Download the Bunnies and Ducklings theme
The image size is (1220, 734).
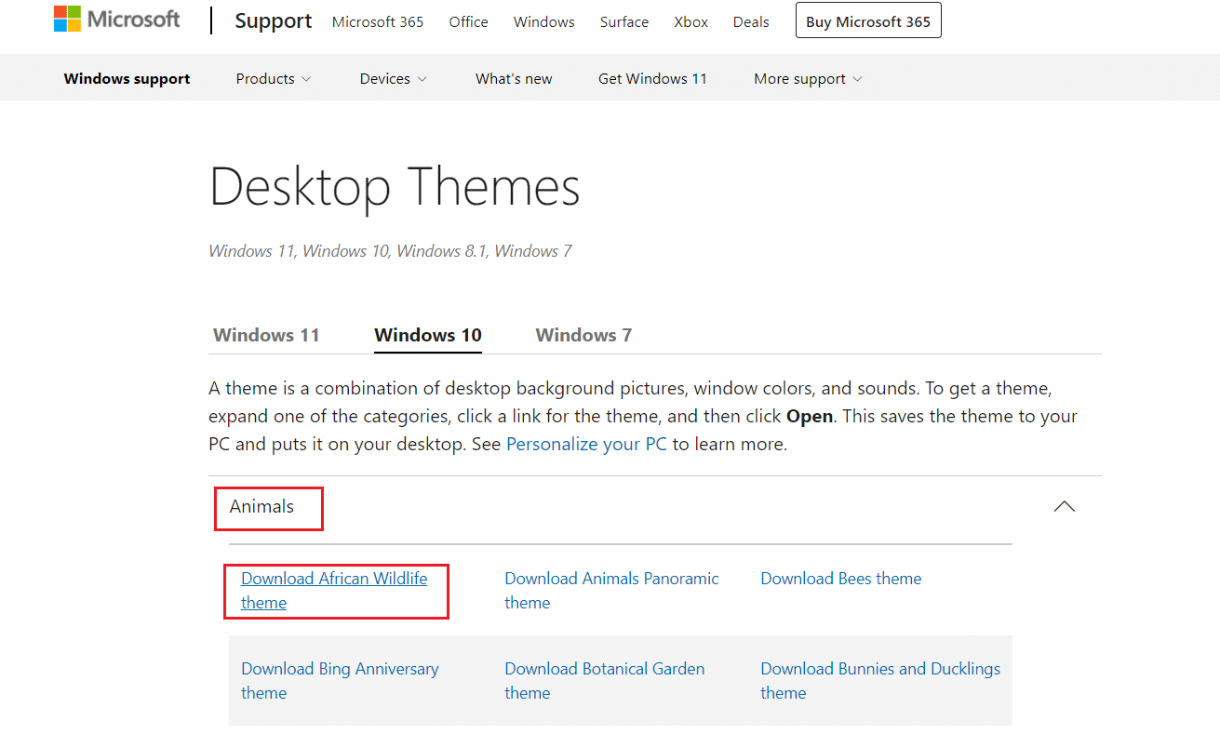(879, 680)
